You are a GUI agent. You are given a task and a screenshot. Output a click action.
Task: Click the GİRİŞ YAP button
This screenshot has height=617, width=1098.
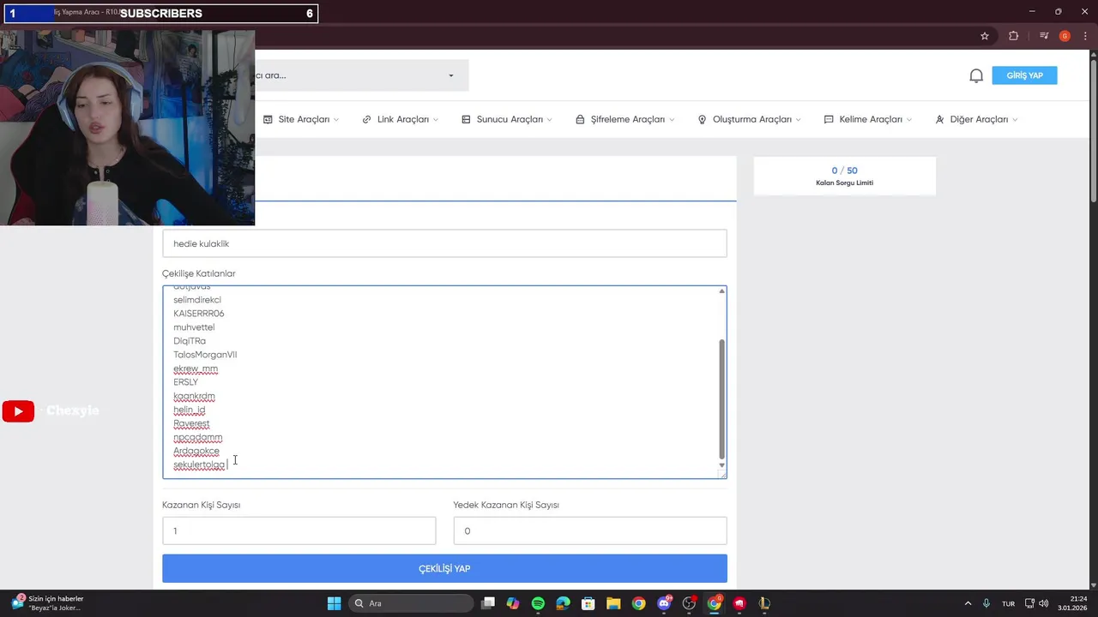(x=1024, y=75)
